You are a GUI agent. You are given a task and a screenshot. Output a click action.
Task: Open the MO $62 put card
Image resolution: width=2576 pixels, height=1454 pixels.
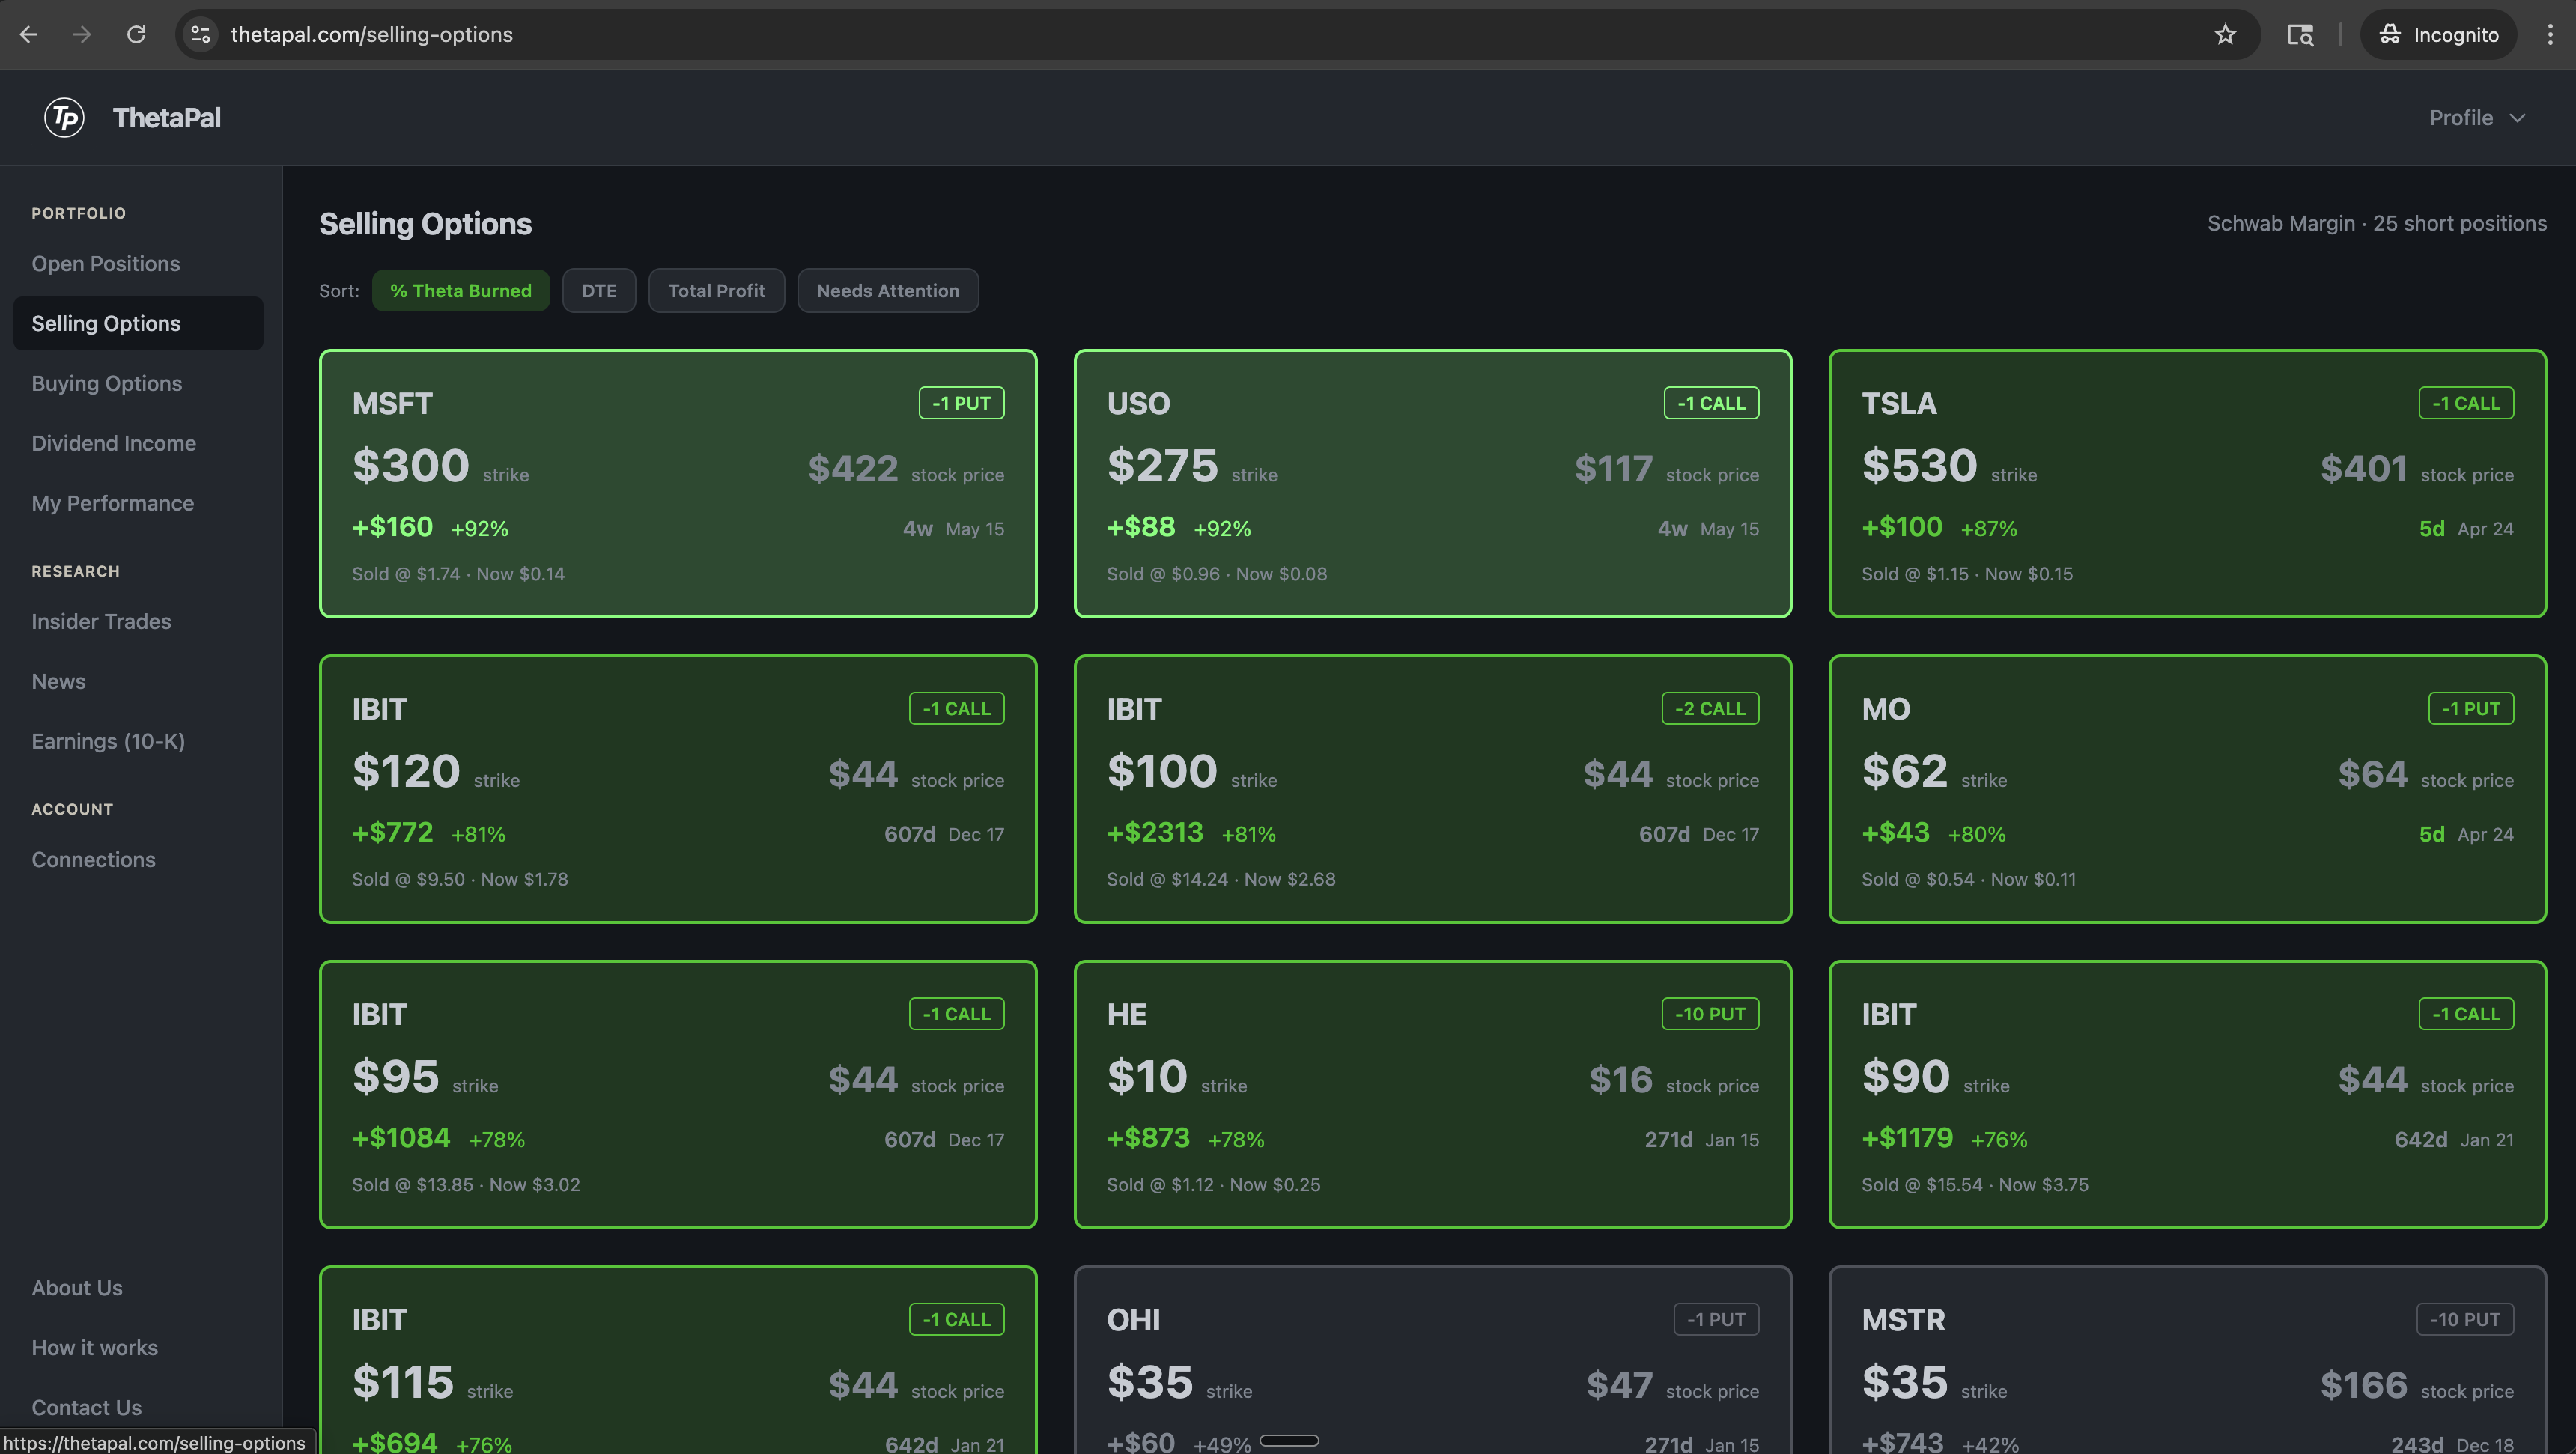coord(2188,789)
